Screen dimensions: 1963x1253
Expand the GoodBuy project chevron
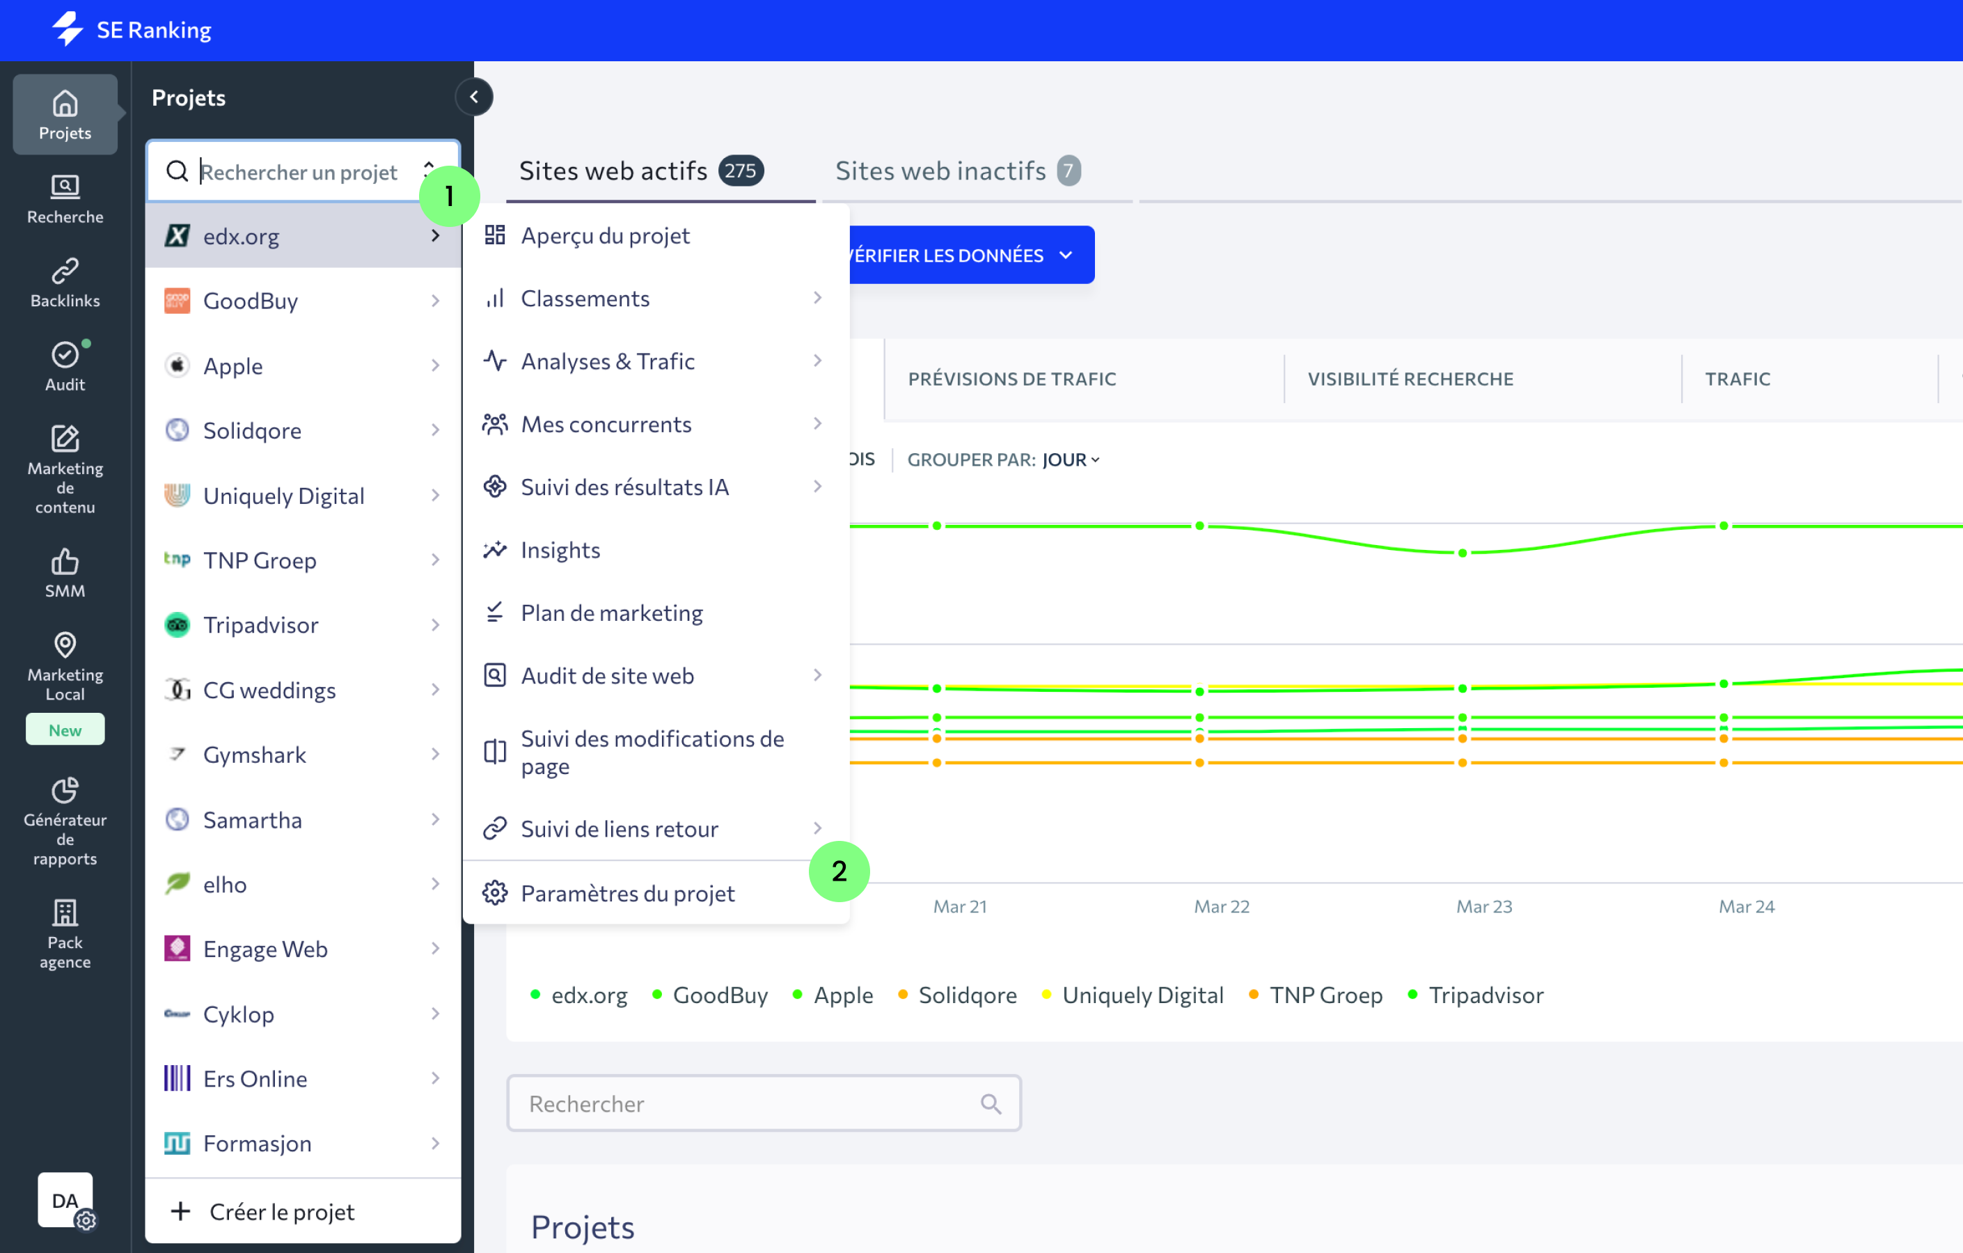435,301
